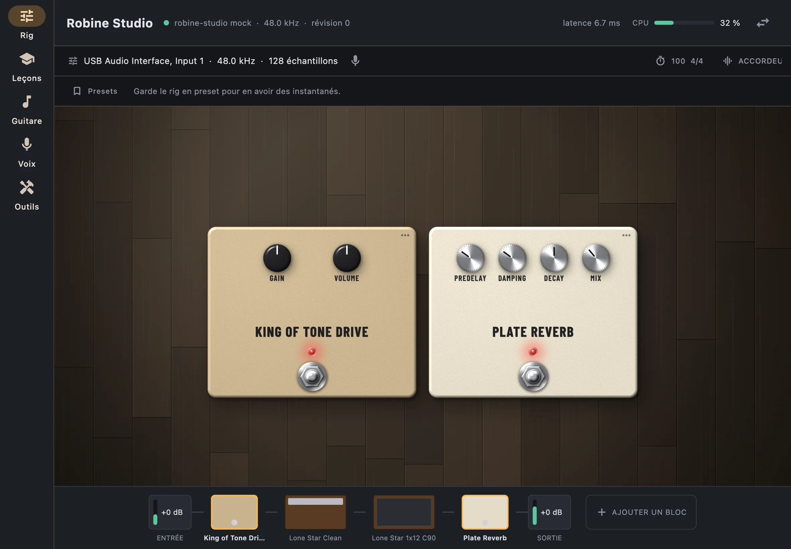Viewport: 791px width, 549px height.
Task: Open audio settings sliders icon by USB Audio Interface
Action: point(73,61)
